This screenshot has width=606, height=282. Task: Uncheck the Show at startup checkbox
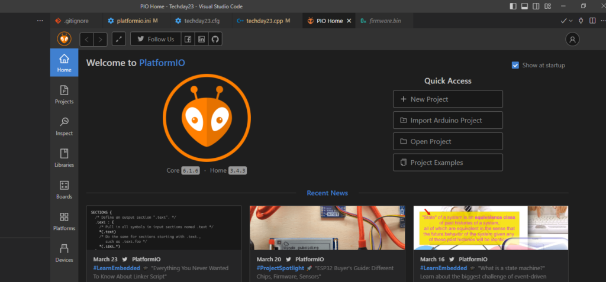point(515,65)
